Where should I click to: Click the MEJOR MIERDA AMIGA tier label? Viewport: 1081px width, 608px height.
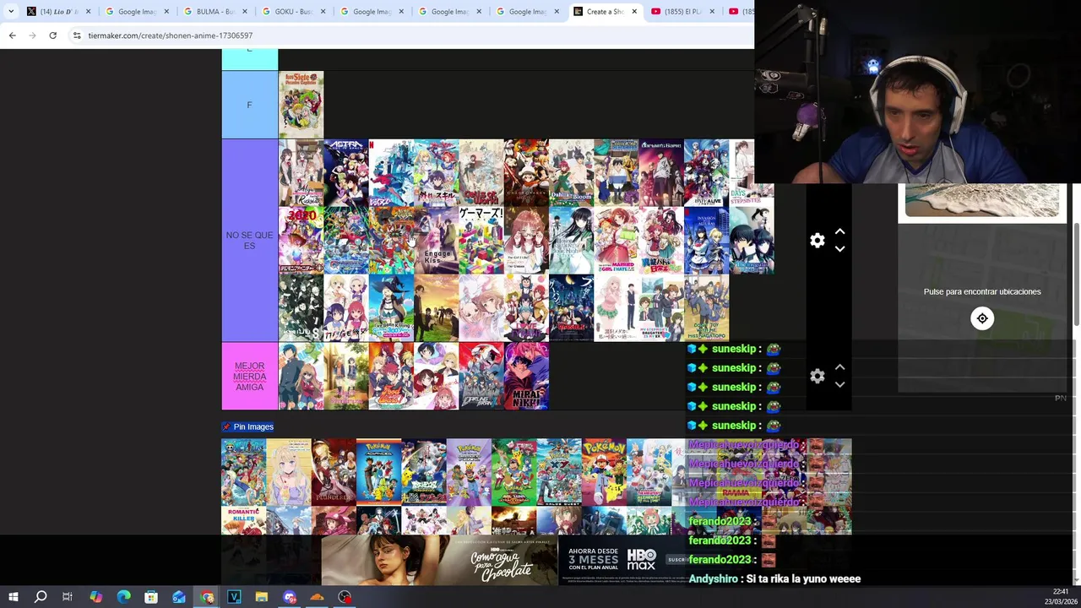coord(249,376)
